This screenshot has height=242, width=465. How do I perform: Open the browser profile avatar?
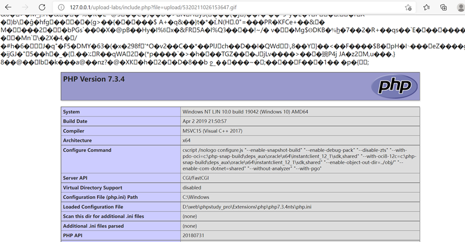461,7
